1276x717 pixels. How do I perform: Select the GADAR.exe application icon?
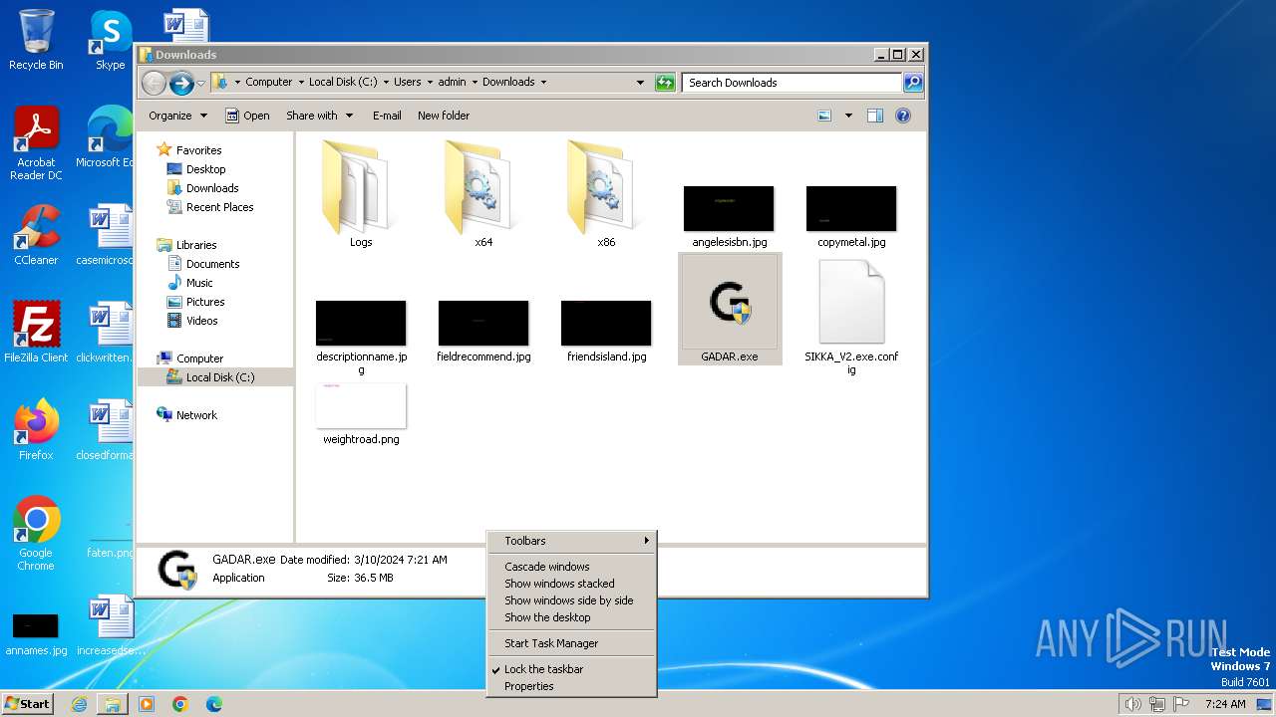tap(729, 303)
